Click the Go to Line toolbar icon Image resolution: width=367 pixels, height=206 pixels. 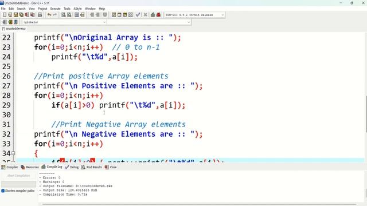tap(83, 15)
